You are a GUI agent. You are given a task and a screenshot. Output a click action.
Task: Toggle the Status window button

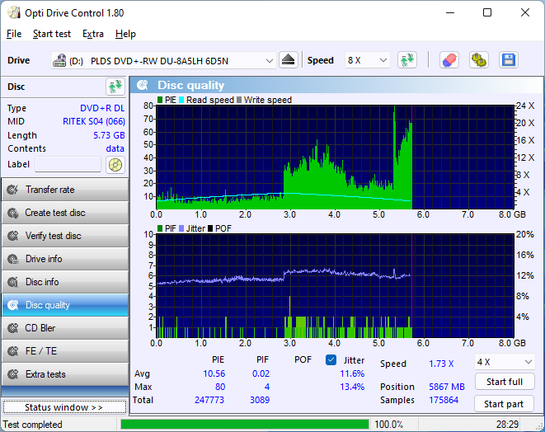pyautogui.click(x=63, y=407)
